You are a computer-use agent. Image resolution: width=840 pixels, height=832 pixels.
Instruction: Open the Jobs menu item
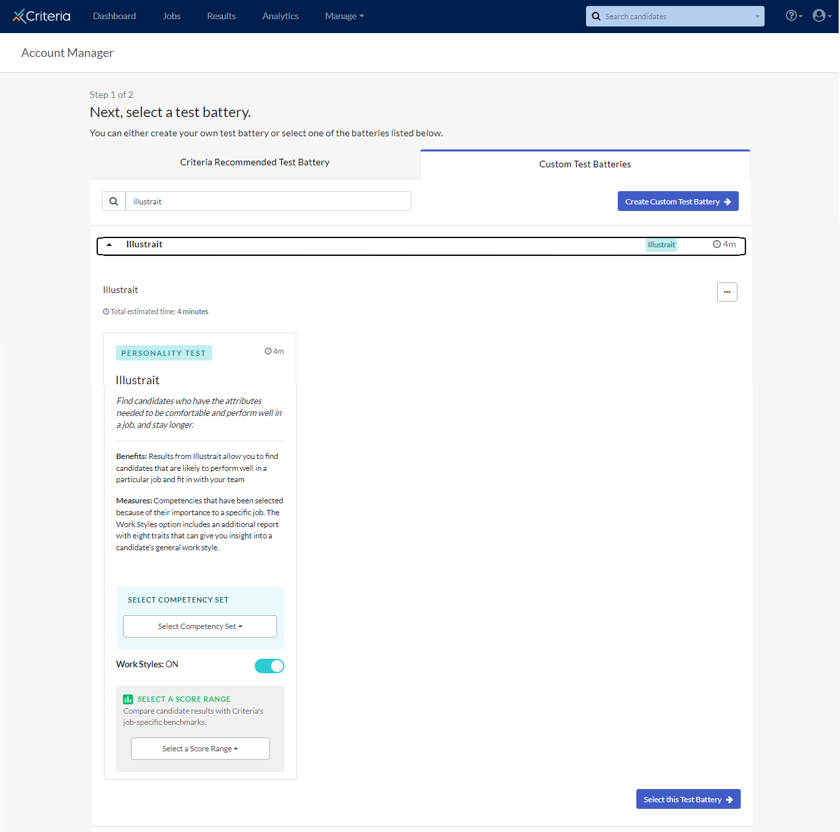171,16
